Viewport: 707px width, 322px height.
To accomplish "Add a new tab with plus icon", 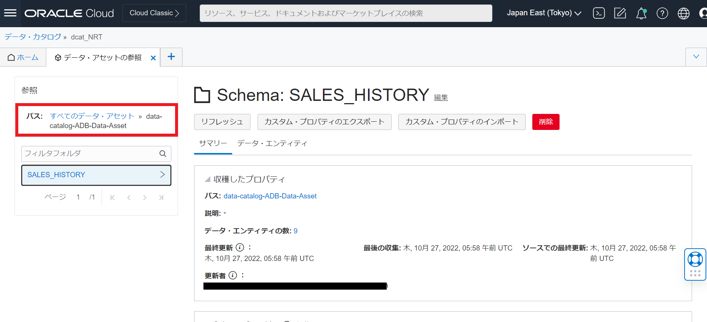I will coord(171,57).
